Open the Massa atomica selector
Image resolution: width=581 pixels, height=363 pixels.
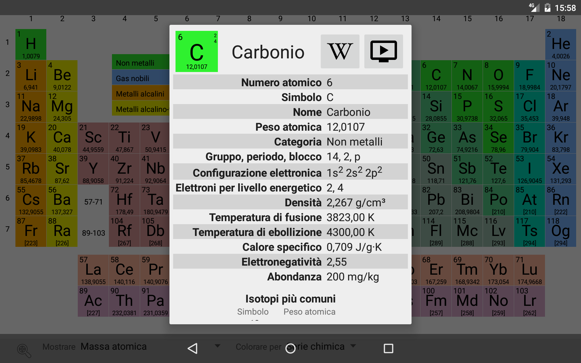113,346
